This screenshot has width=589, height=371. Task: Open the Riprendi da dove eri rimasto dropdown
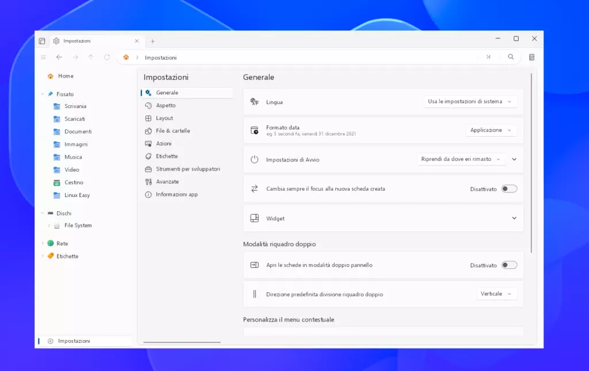tap(461, 159)
